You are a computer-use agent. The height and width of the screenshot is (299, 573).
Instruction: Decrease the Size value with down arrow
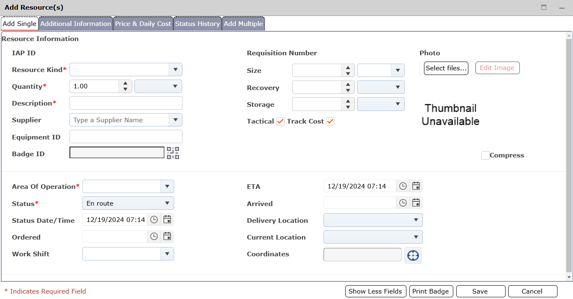348,74
